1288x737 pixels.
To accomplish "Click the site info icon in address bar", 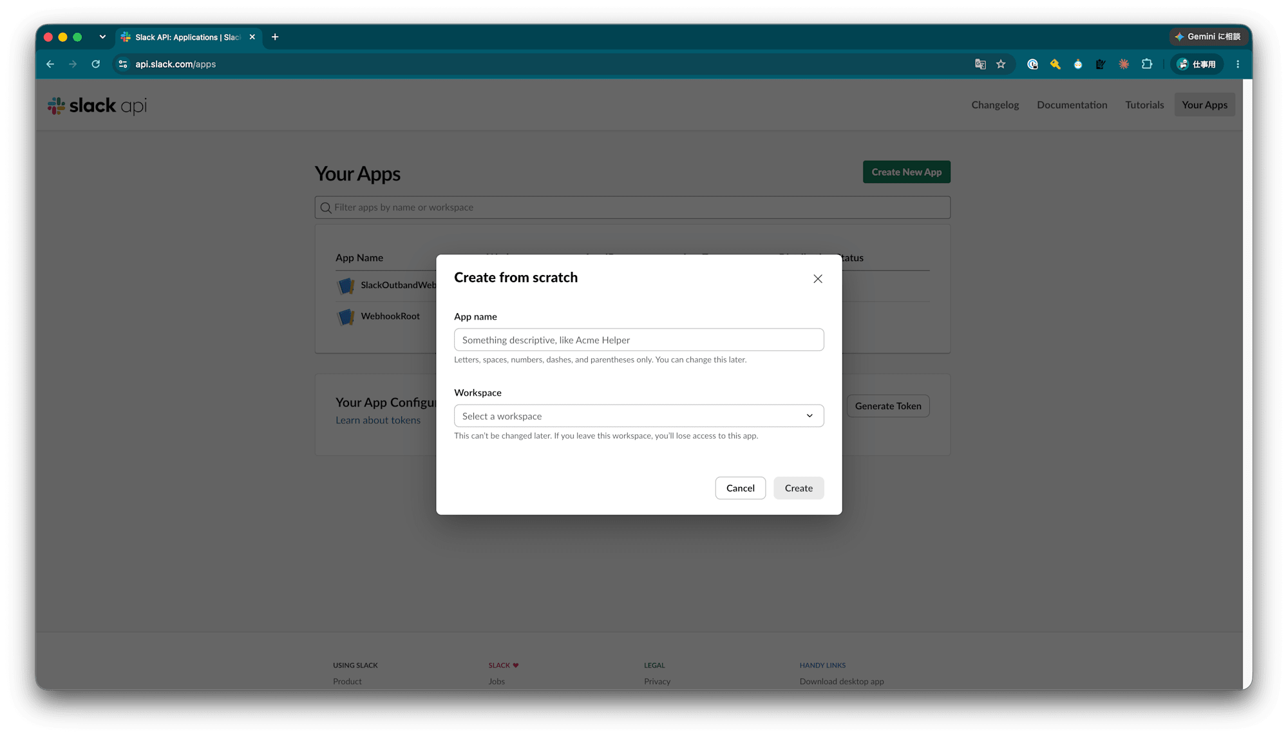I will coord(123,64).
